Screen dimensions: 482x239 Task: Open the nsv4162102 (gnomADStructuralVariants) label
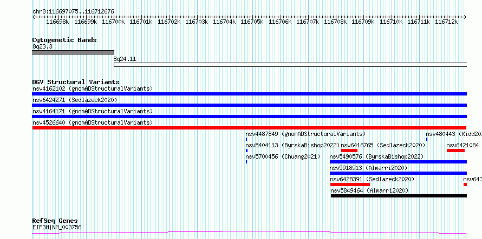tap(93, 88)
